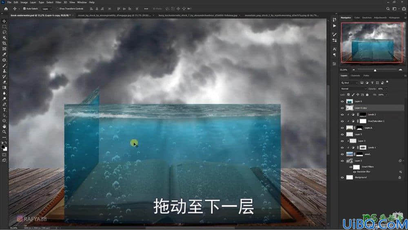Screen dimensions: 408x230
Task: Open the Search icon at top right
Action: point(388,9)
